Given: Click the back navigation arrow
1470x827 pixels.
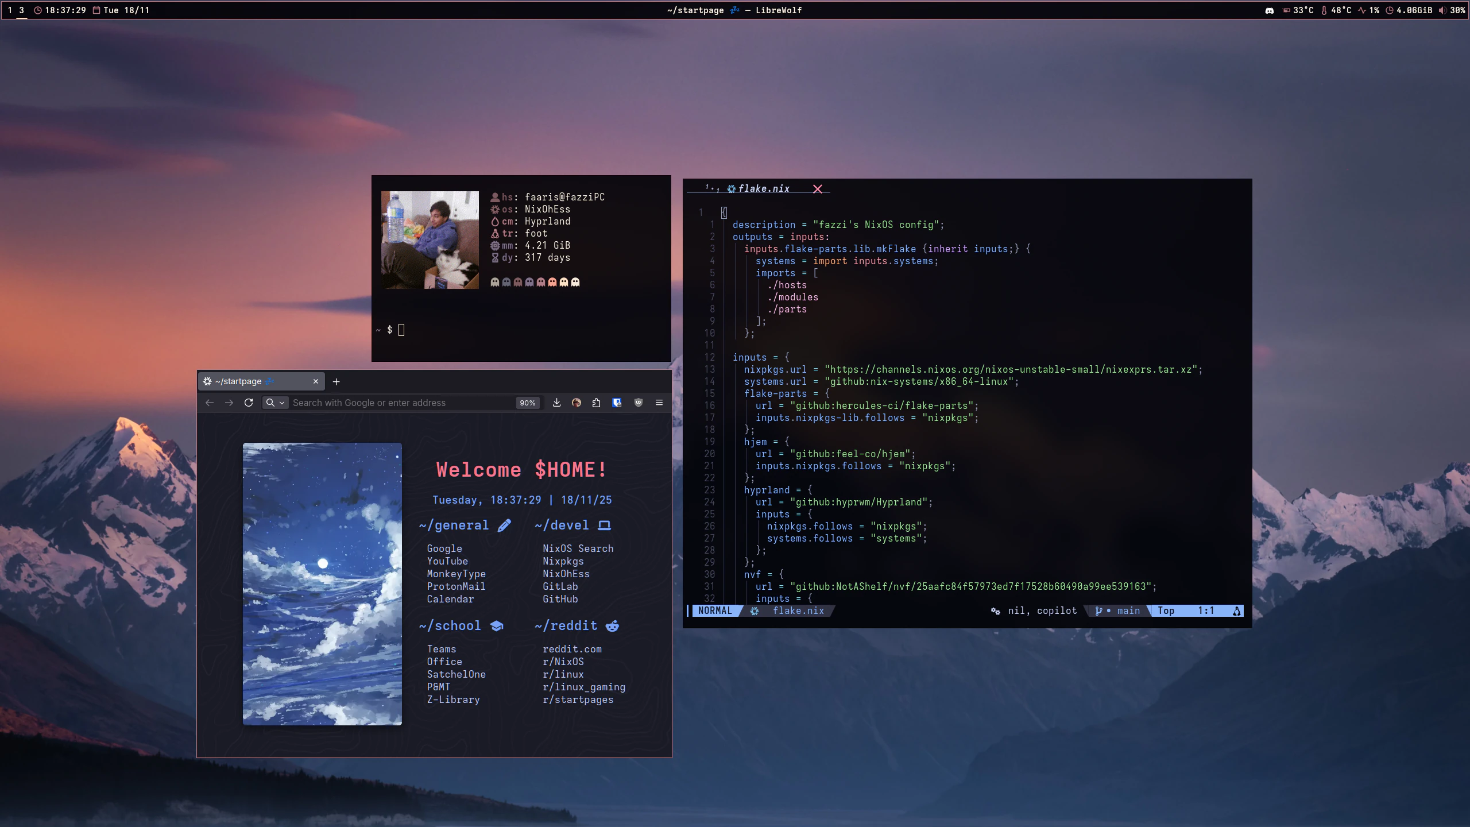Looking at the screenshot, I should tap(209, 403).
